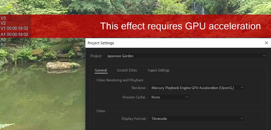Screen dimensions: 271x130
Task: Click the A3 track label overlay
Action: (x=3, y=45)
